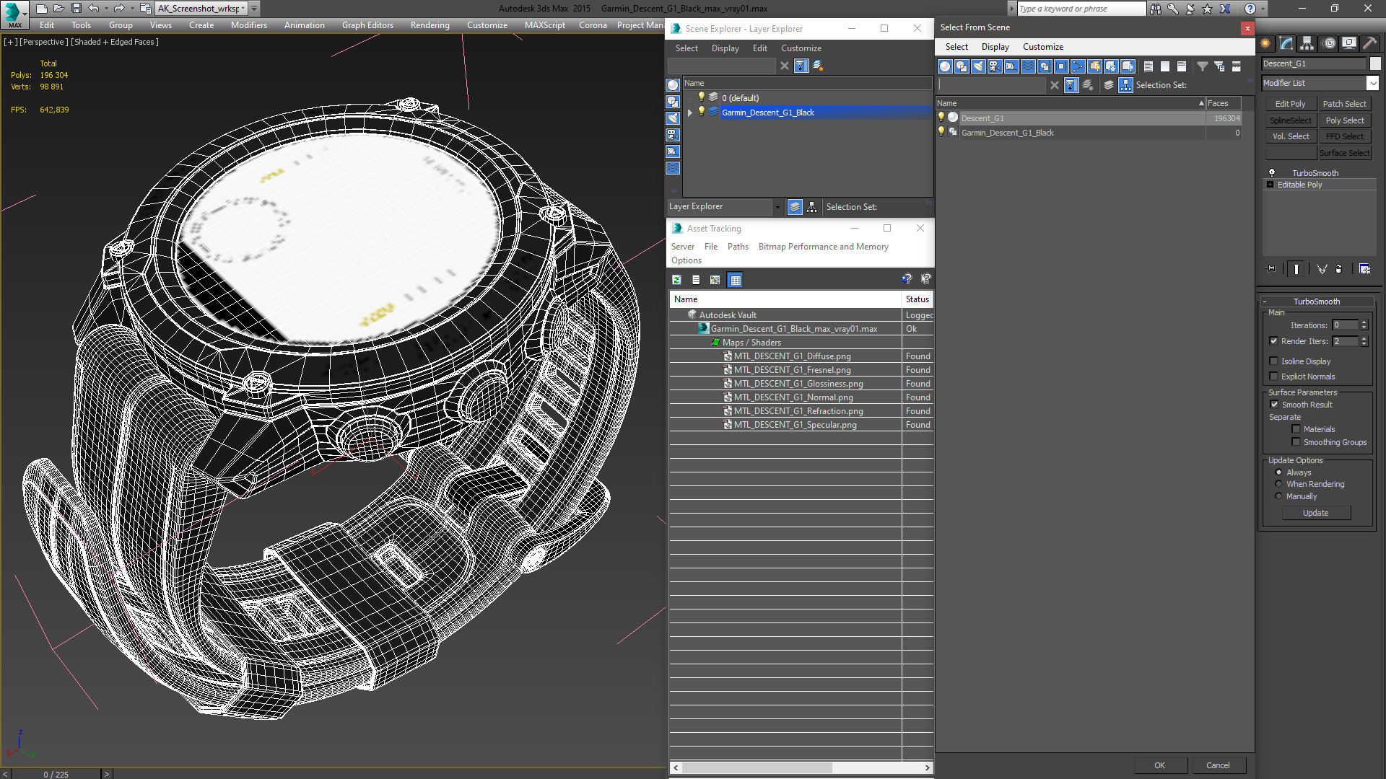Enable Explicit Normals checkbox
The width and height of the screenshot is (1386, 779).
[1274, 377]
